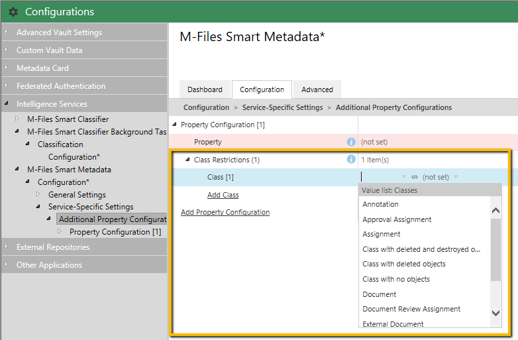Image resolution: width=518 pixels, height=340 pixels.
Task: Expand Custom Vault Data section
Action: click(x=6, y=50)
